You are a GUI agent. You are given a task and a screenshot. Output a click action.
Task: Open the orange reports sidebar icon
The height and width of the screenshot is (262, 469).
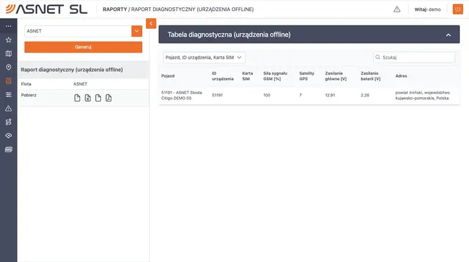tap(8, 81)
